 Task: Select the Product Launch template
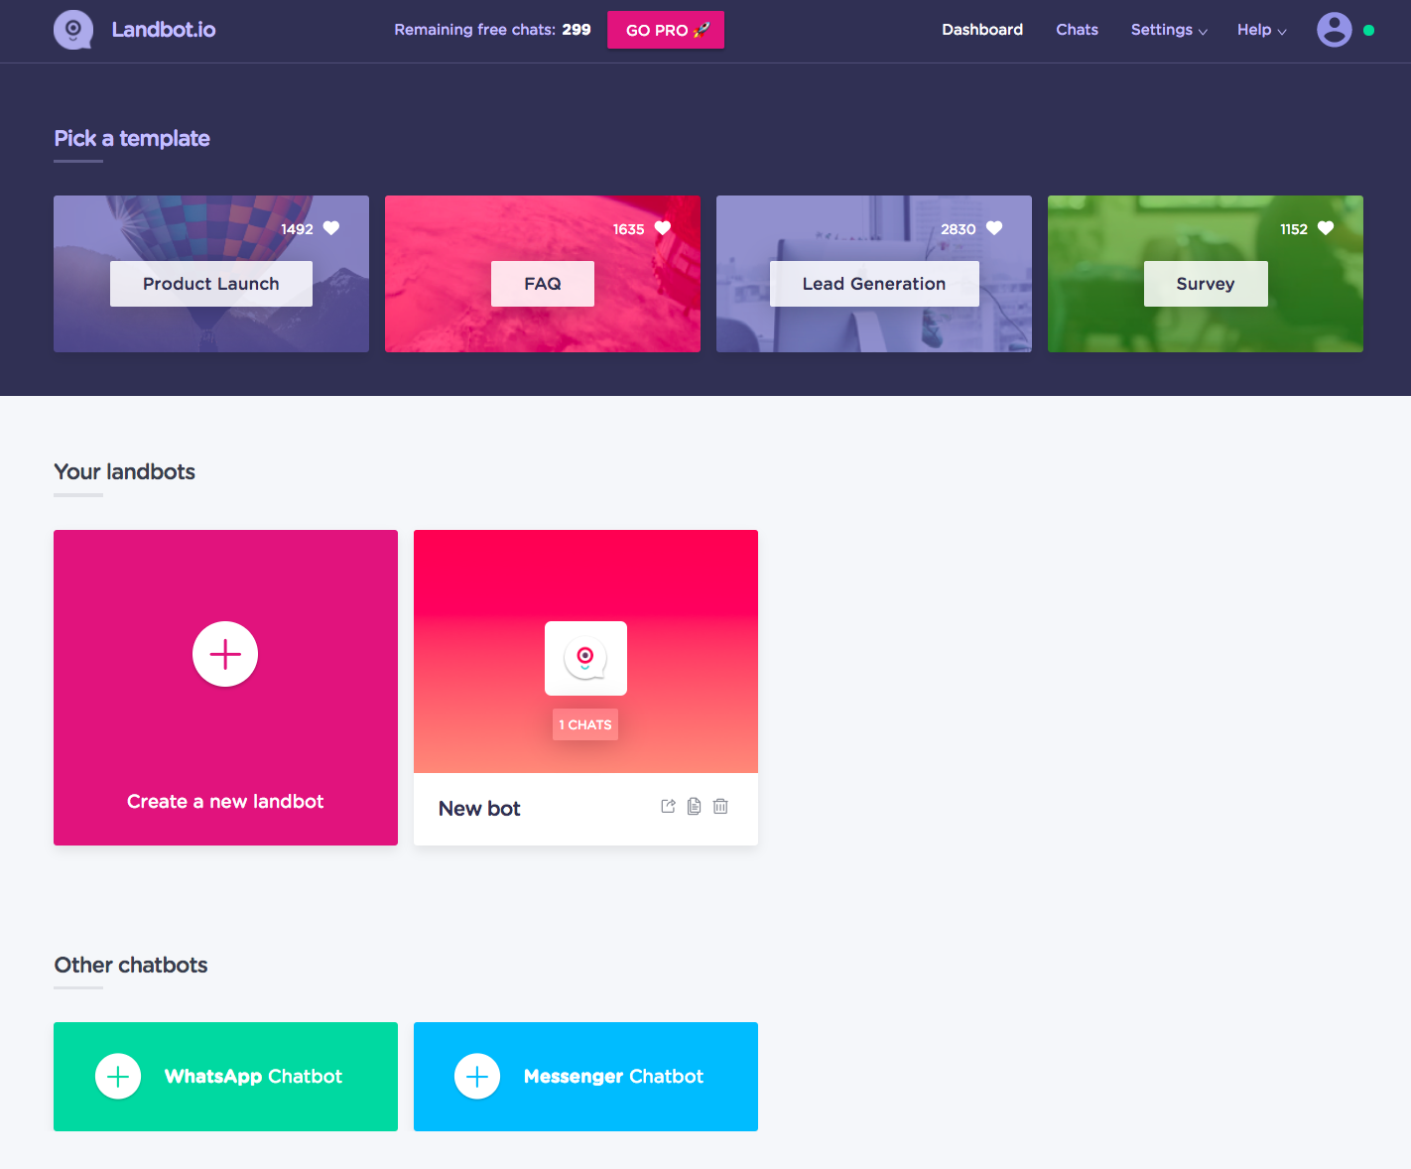211,284
